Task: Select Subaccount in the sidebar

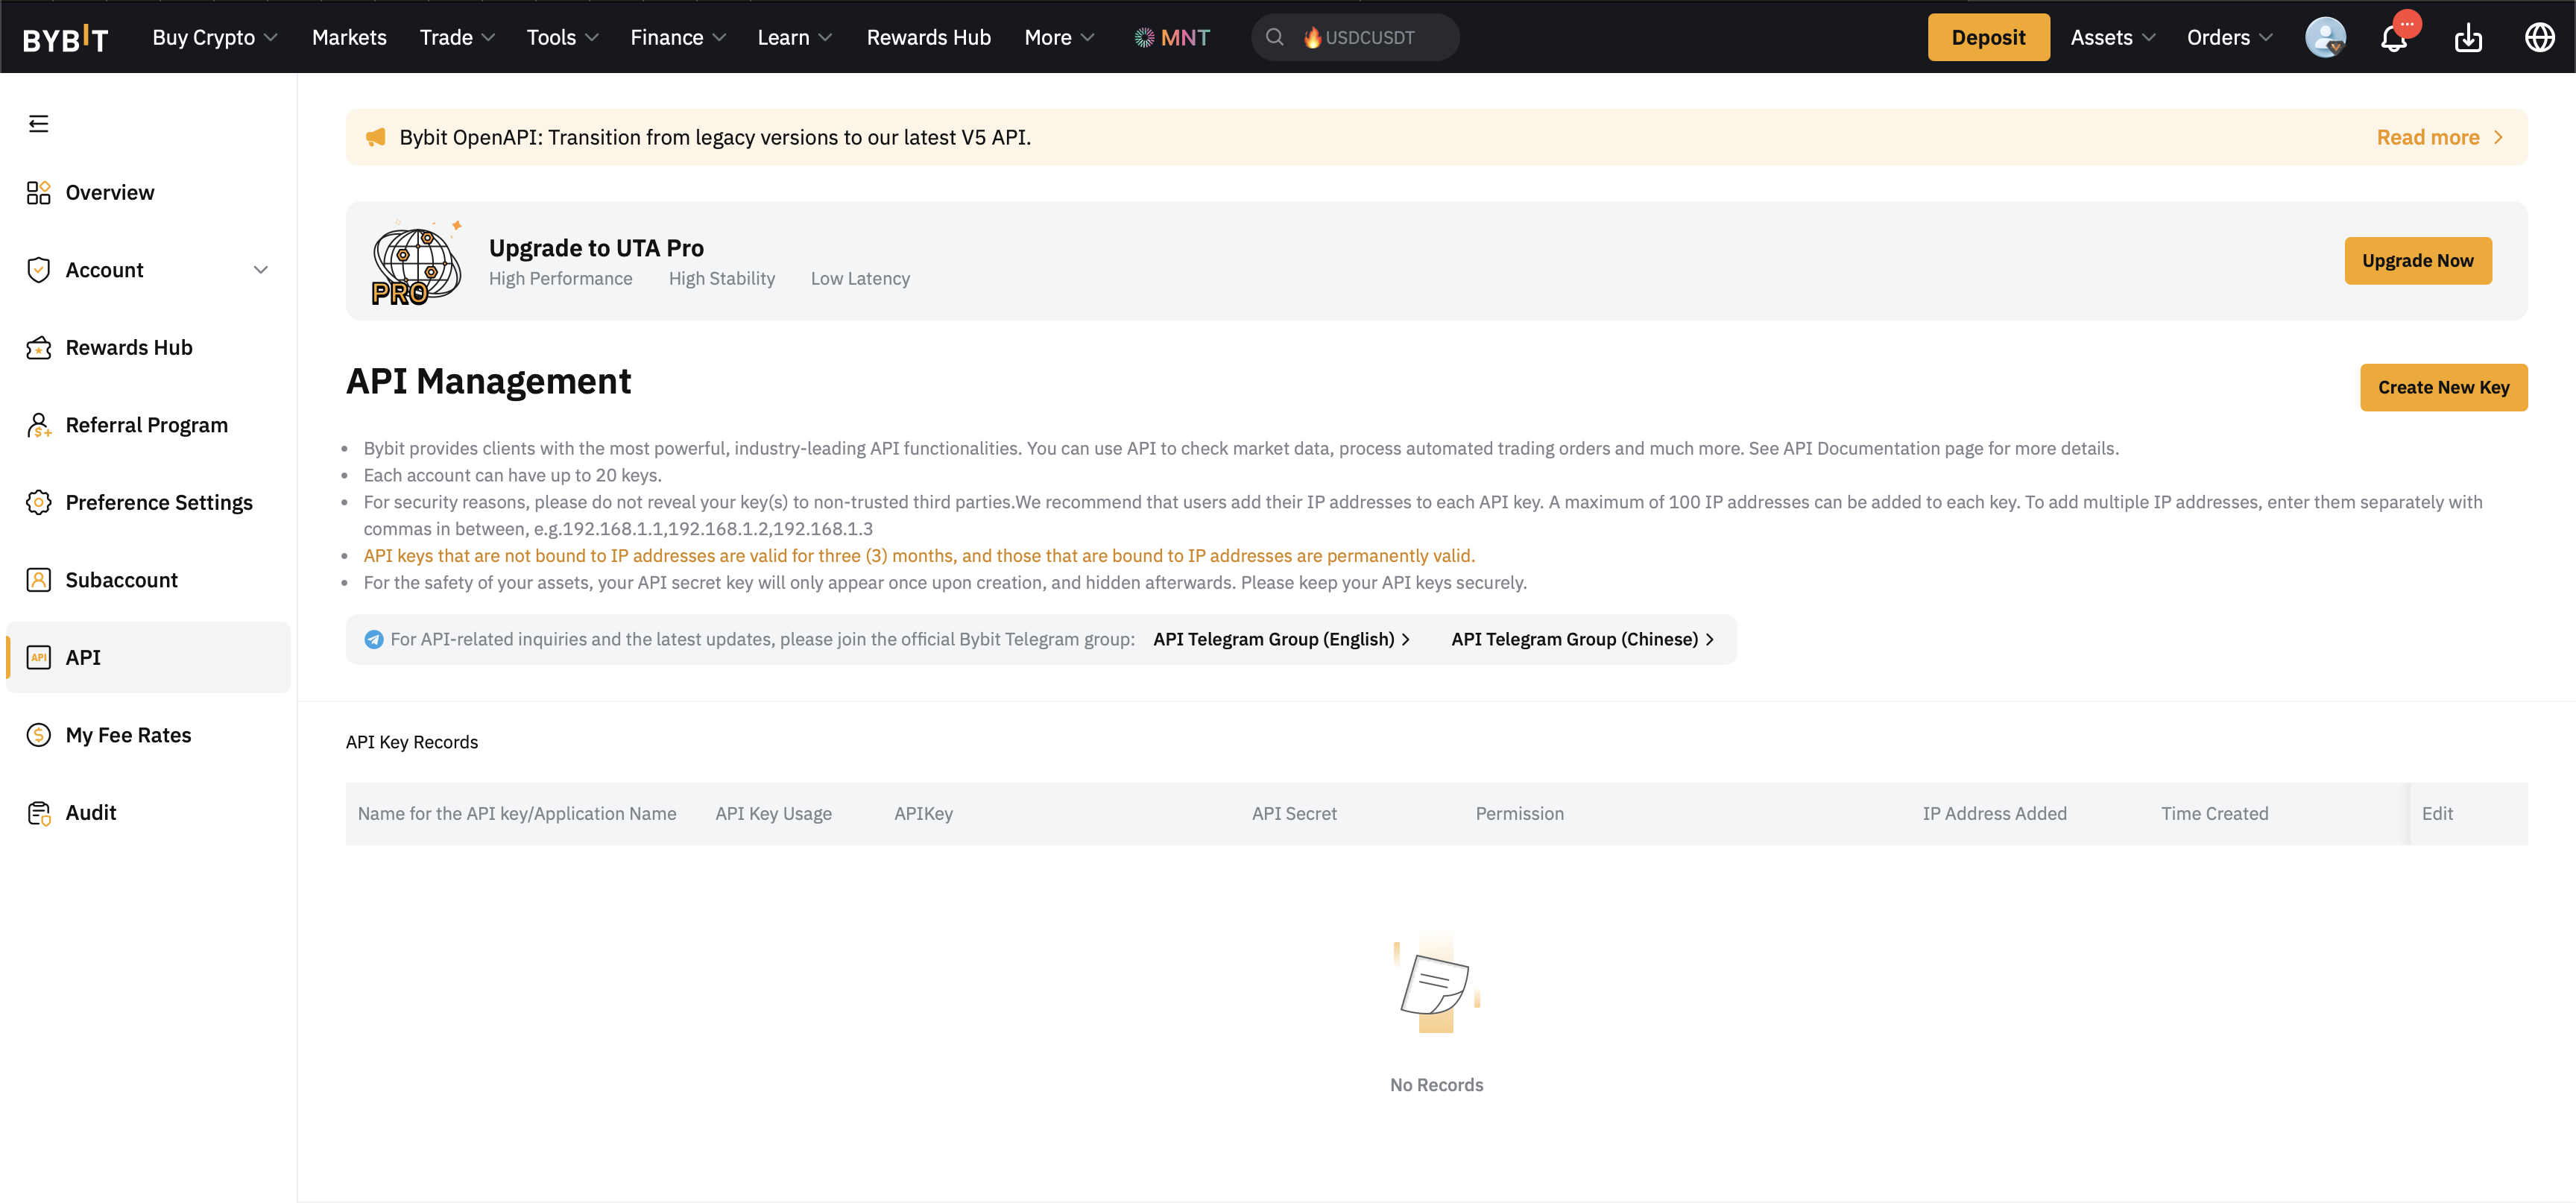Action: (x=121, y=580)
